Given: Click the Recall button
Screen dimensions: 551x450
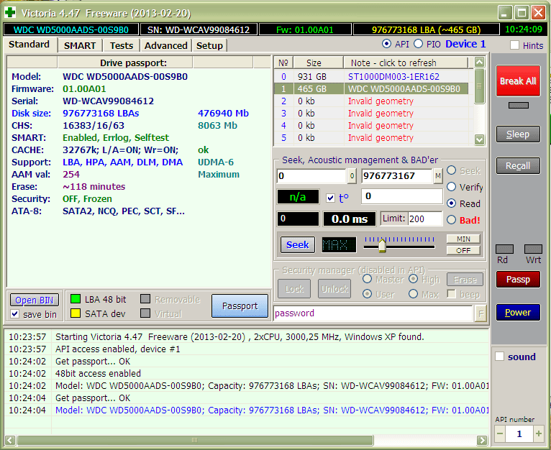Looking at the screenshot, I should tap(518, 166).
